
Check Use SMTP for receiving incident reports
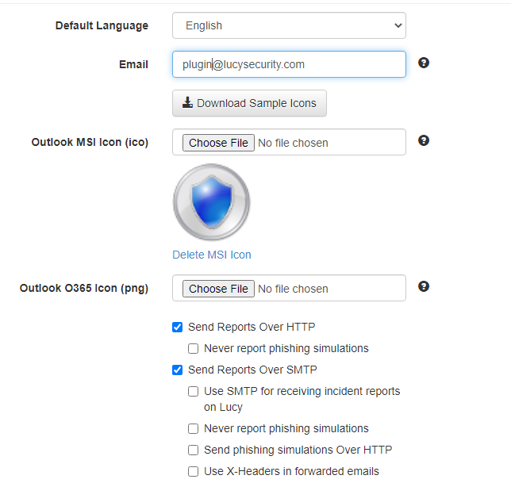[194, 391]
